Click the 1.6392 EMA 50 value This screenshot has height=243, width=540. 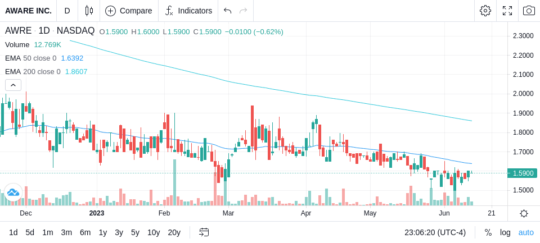pyautogui.click(x=72, y=58)
